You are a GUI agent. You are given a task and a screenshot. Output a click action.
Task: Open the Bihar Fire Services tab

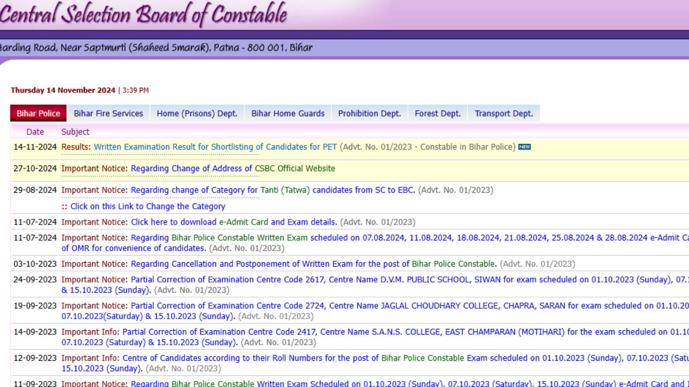(x=108, y=114)
